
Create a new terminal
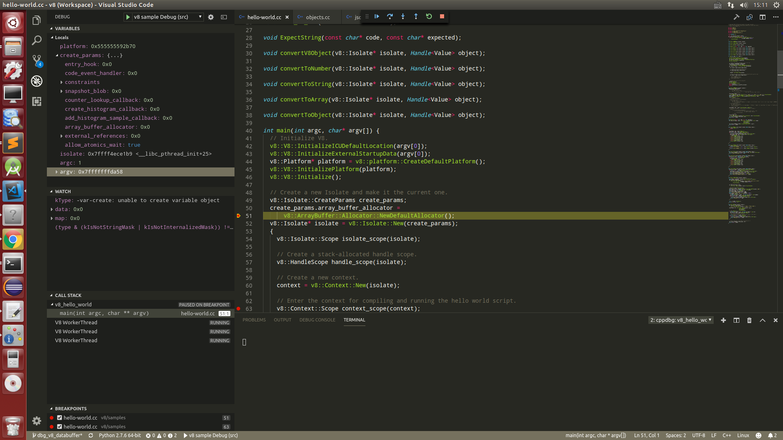723,320
